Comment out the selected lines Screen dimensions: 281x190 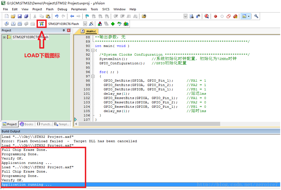click(129, 16)
